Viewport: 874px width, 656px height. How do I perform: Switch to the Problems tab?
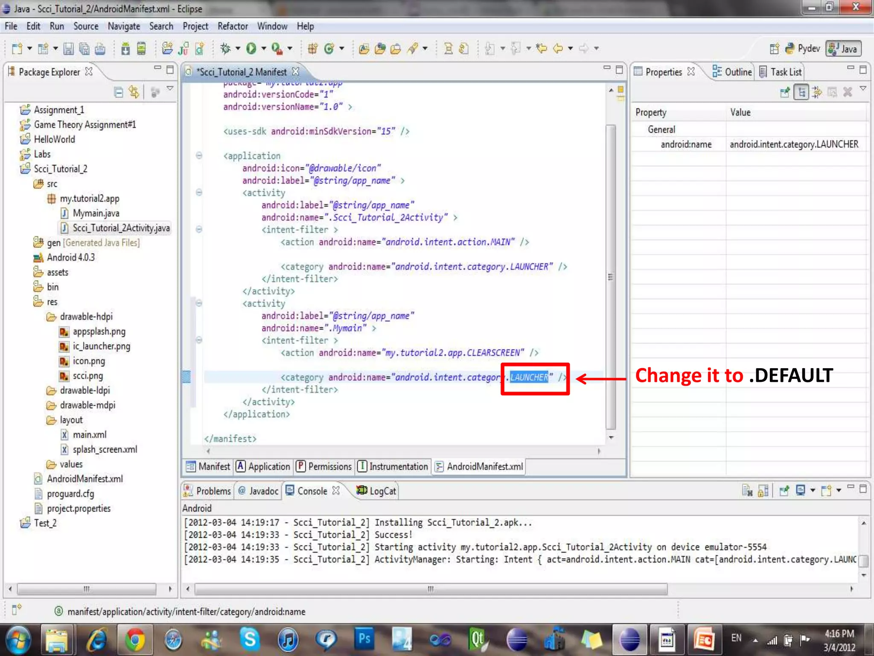coord(207,491)
